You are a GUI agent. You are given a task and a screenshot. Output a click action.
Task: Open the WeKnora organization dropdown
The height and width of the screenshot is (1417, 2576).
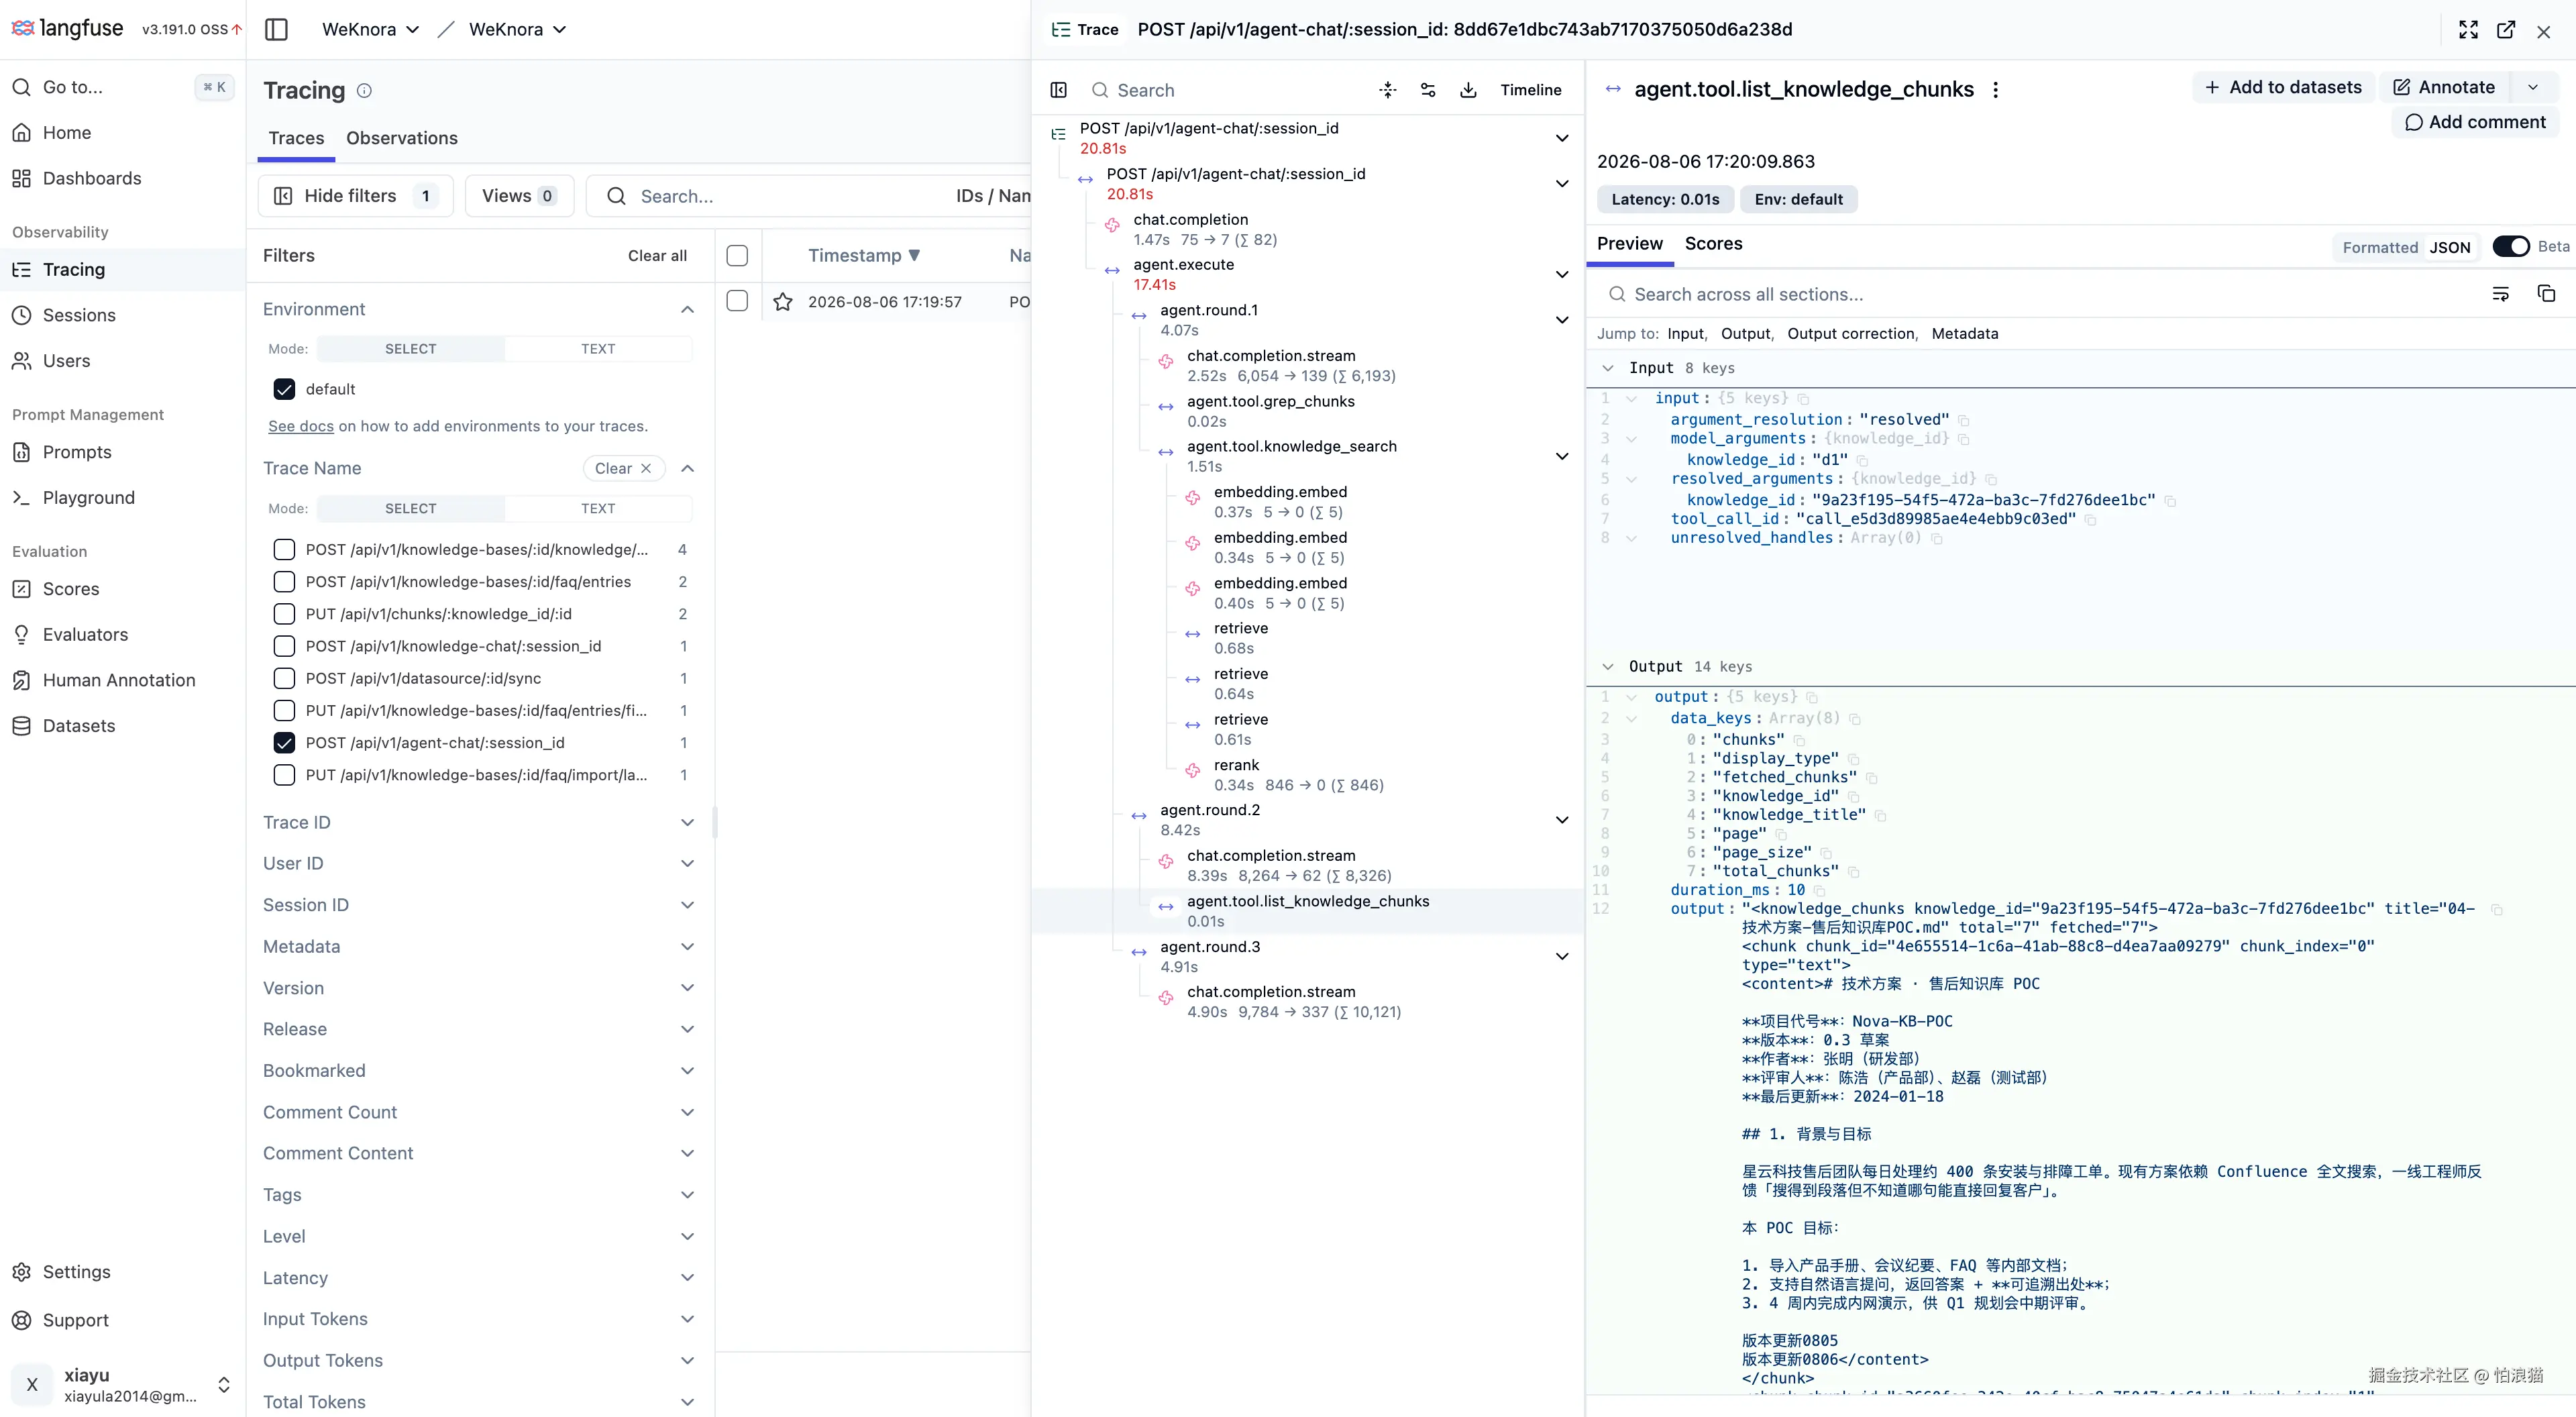(x=370, y=29)
